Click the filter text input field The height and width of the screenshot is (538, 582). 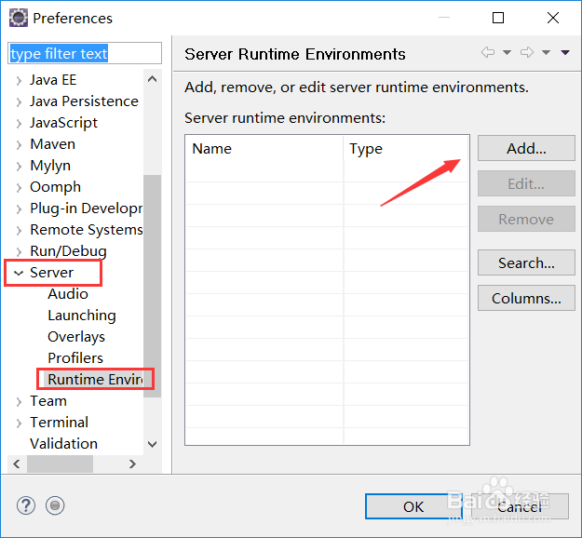[x=85, y=54]
